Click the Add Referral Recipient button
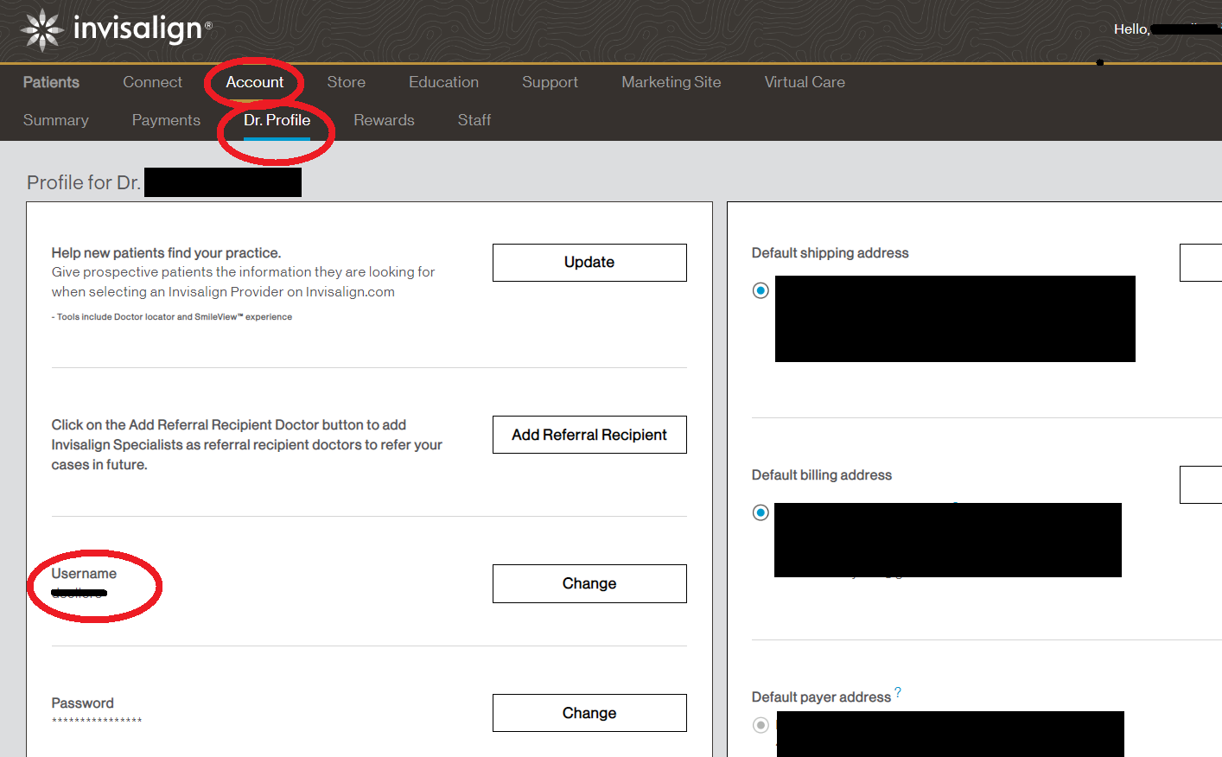1222x757 pixels. pos(589,435)
